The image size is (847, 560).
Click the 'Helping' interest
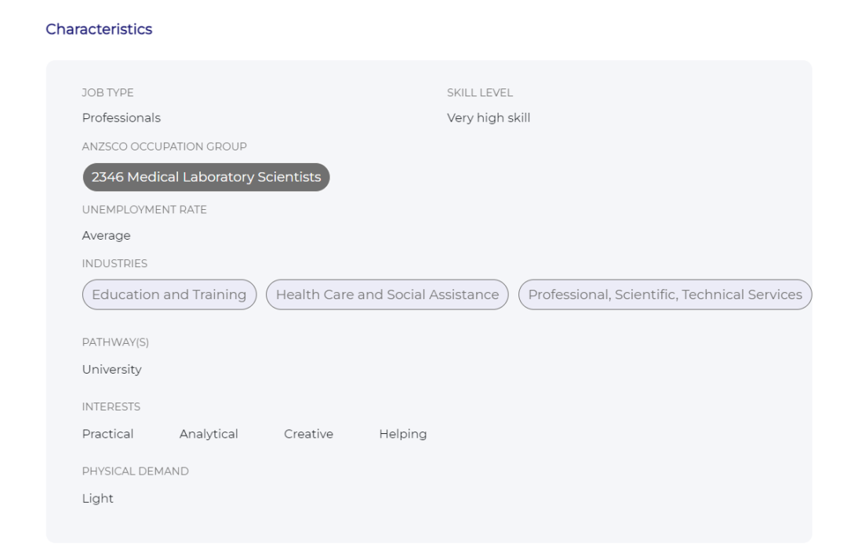pyautogui.click(x=403, y=435)
